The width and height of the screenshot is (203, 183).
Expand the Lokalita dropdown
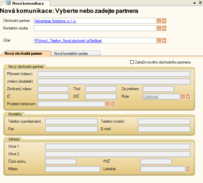point(188,169)
